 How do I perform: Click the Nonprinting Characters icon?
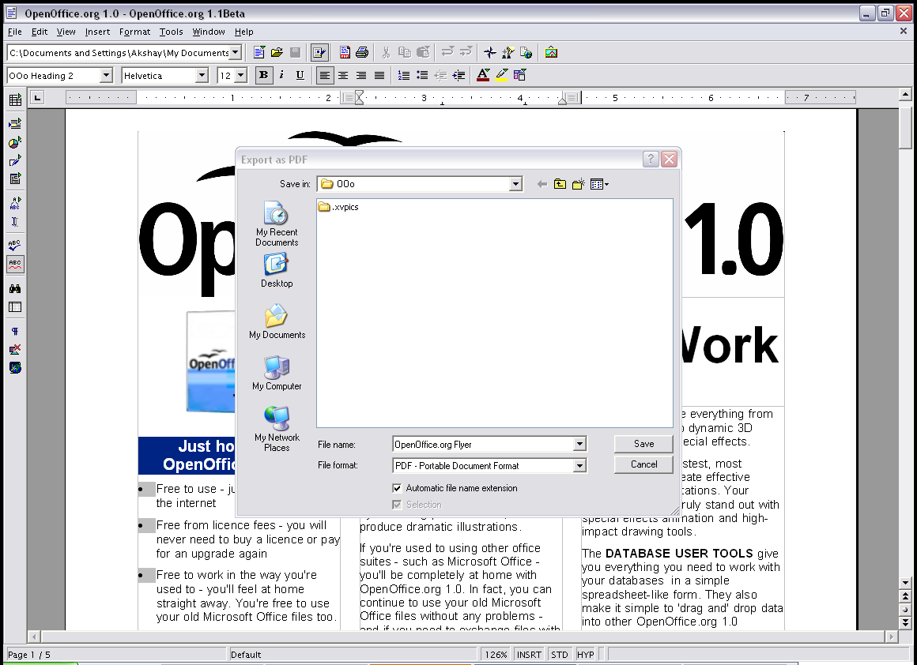coord(15,332)
